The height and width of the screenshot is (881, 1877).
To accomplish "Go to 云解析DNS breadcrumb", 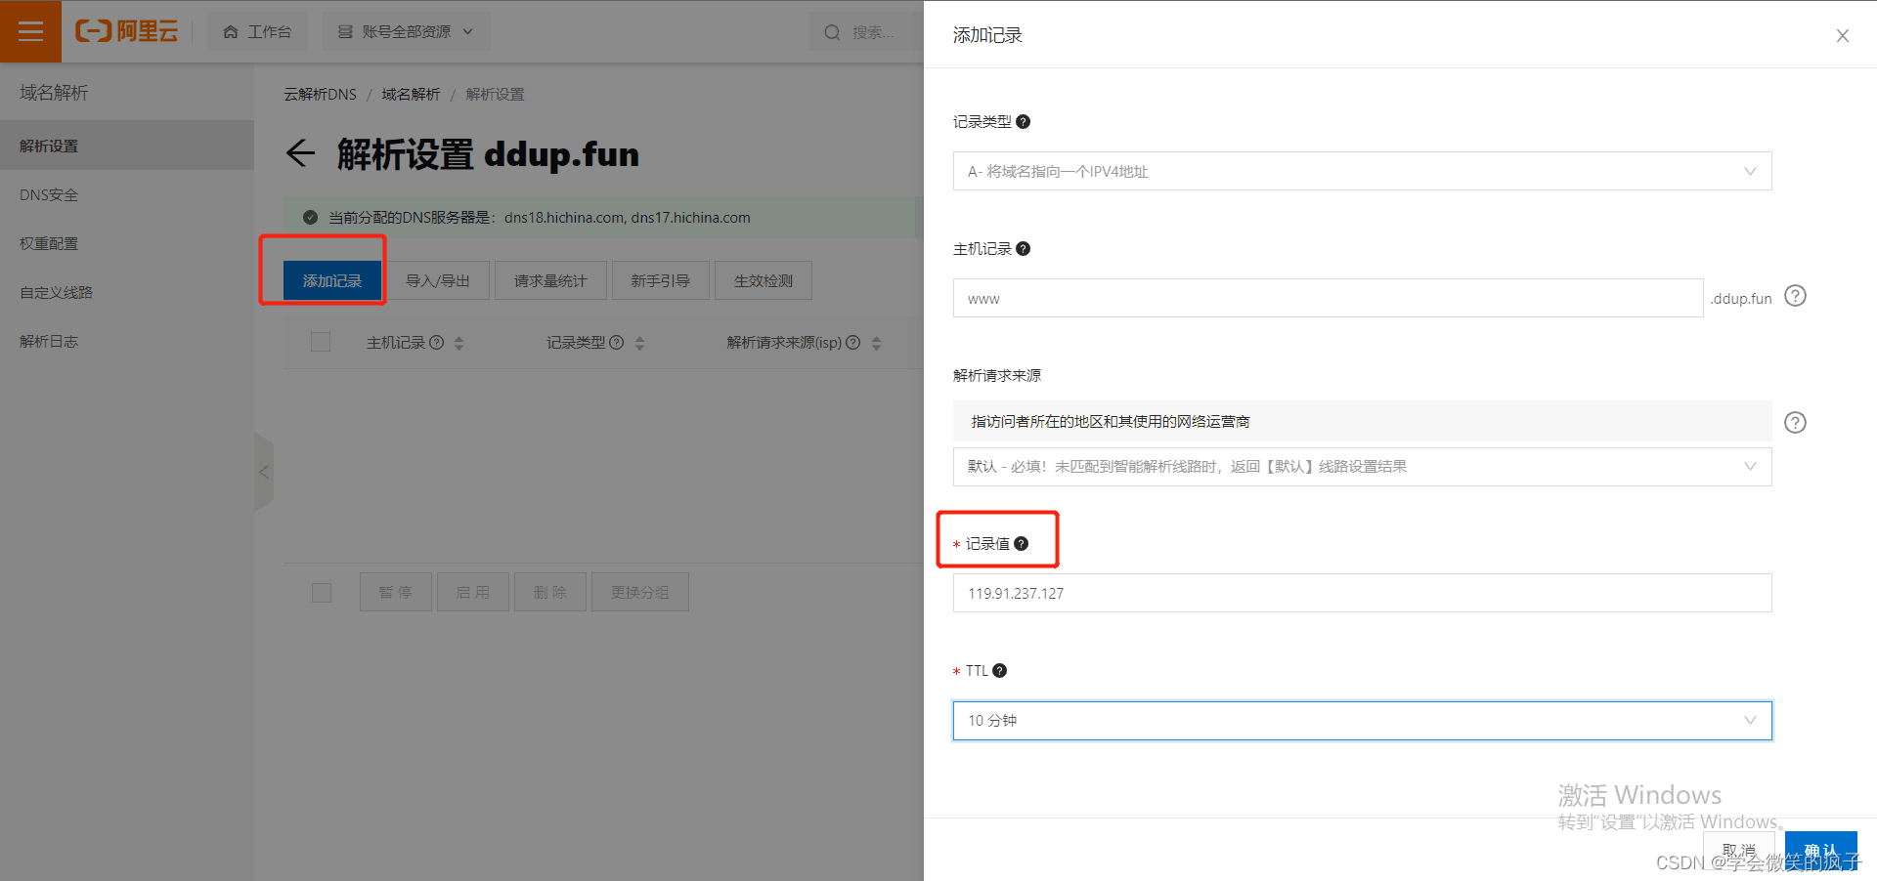I will 320,95.
